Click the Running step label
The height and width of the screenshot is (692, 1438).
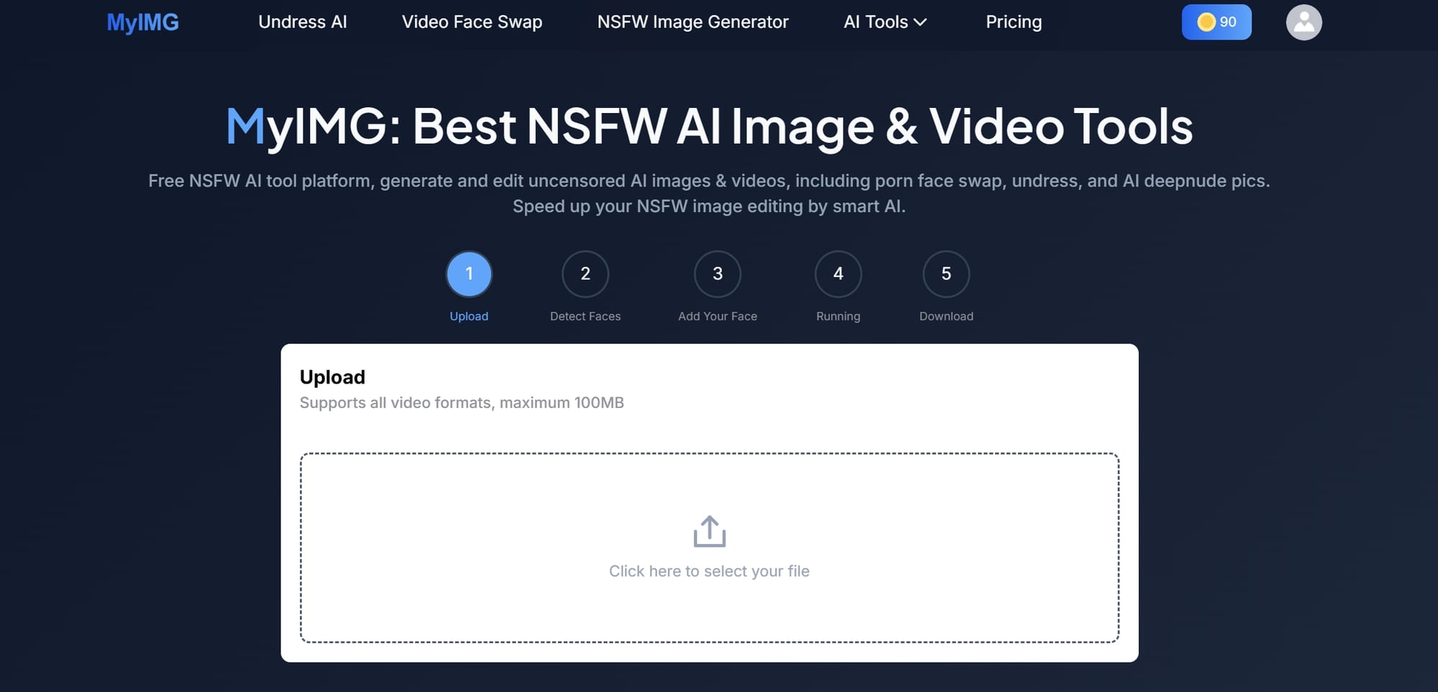point(838,317)
